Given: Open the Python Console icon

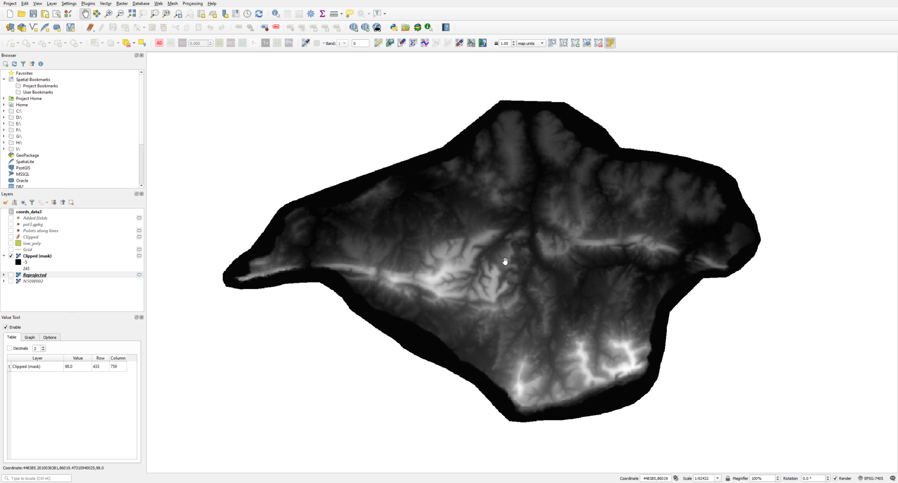Looking at the screenshot, I should [394, 28].
